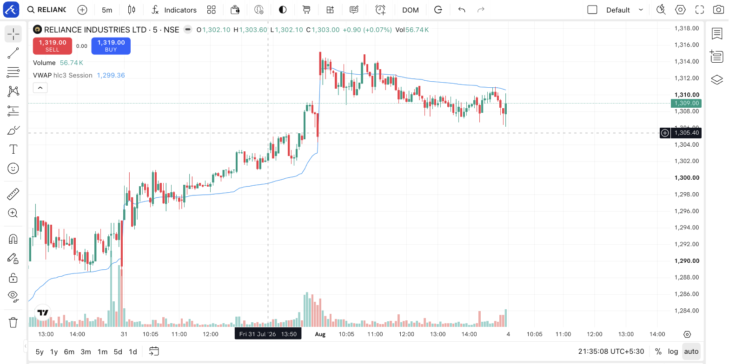Select the 5d date range
This screenshot has height=364, width=729.
click(118, 351)
